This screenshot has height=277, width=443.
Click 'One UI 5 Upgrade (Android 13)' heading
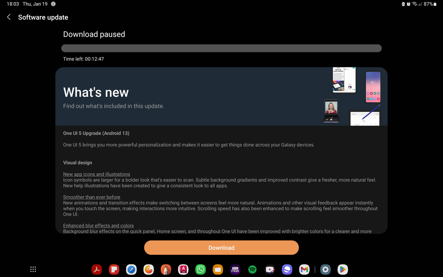point(96,133)
